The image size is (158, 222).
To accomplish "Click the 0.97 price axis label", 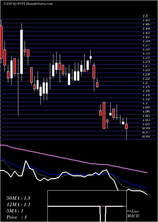I will (146, 132).
